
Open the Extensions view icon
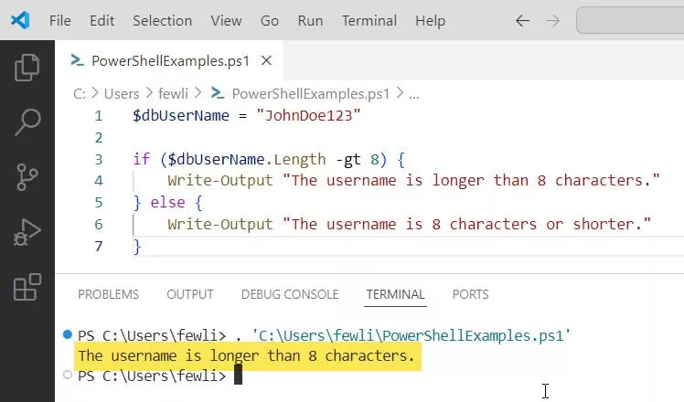point(27,288)
